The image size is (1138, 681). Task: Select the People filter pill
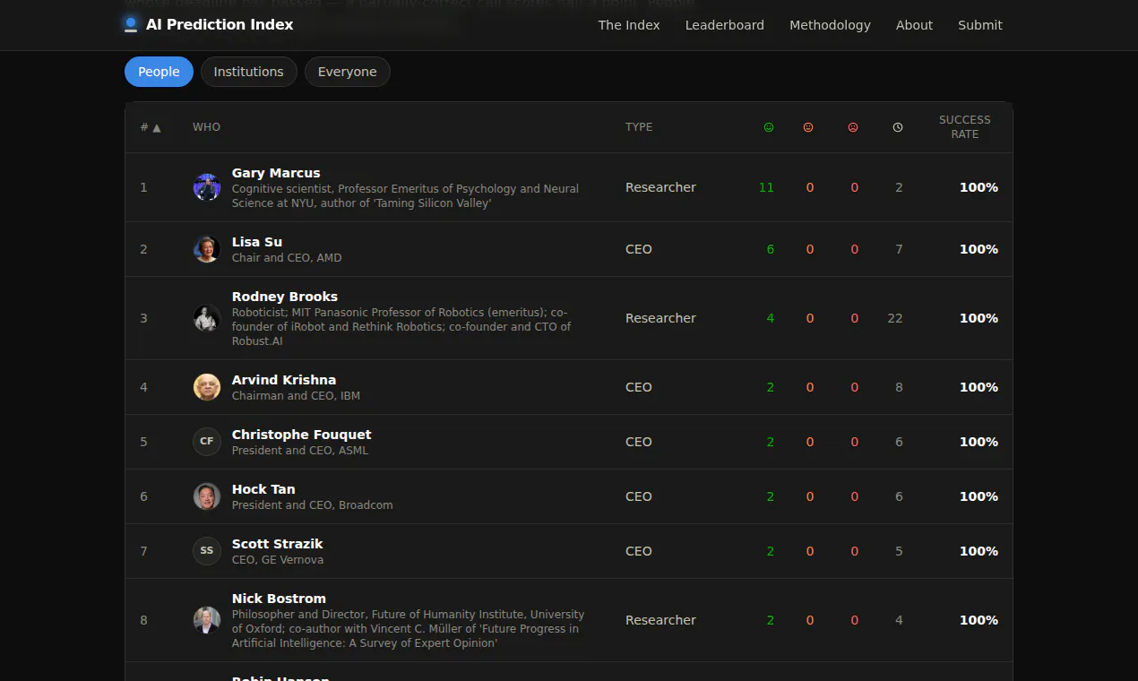159,72
